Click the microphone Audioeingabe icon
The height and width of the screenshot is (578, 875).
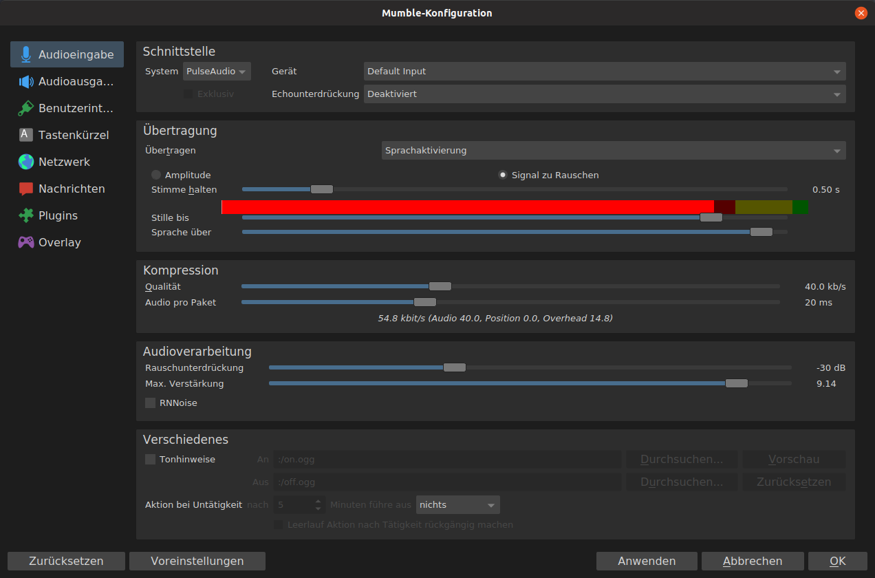26,54
